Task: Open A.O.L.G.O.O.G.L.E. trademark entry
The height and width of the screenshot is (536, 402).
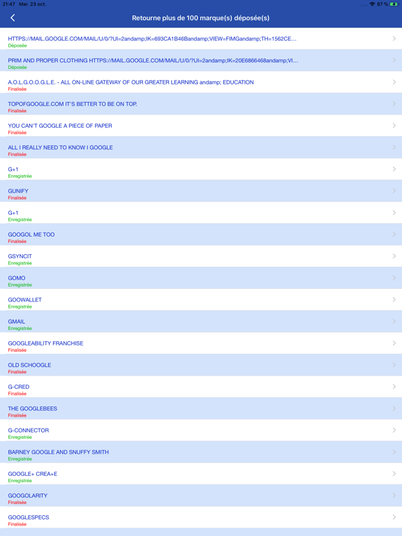Action: point(201,82)
